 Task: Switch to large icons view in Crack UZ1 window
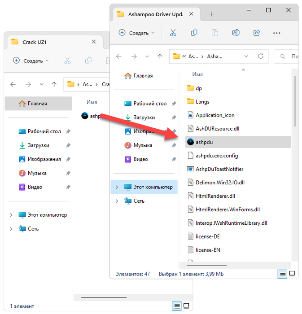(186, 306)
